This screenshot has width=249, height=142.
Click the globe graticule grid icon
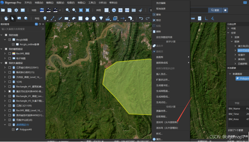[114, 10]
